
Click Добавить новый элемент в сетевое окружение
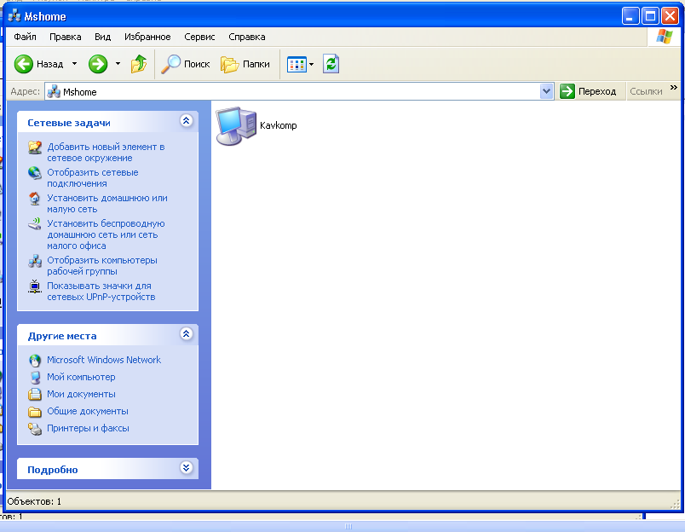tap(106, 152)
